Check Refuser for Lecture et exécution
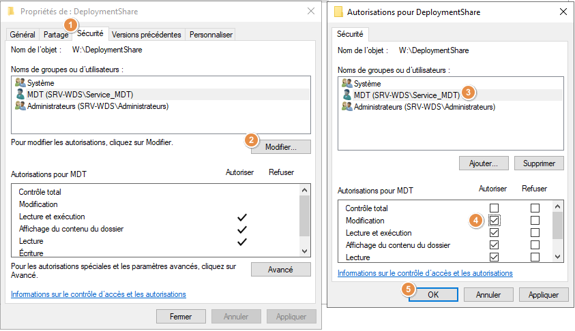The height and width of the screenshot is (331, 575). pyautogui.click(x=535, y=232)
